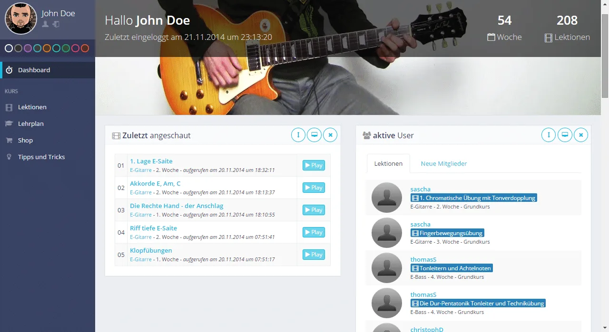Select the purple theme color circle
The image size is (609, 332).
point(28,48)
